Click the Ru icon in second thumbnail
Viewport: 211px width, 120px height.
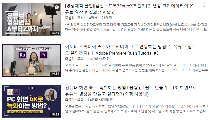point(22,55)
